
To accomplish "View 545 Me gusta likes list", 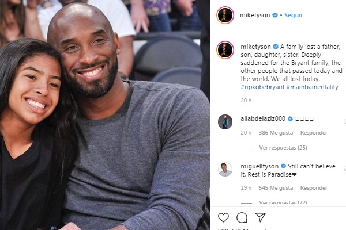I will 276,188.
